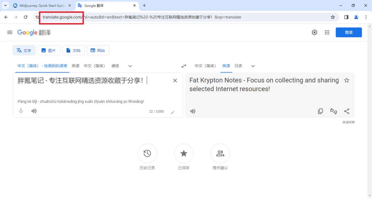This screenshot has width=372, height=198.
Task: Open 历史记录 translation history
Action: pyautogui.click(x=147, y=153)
